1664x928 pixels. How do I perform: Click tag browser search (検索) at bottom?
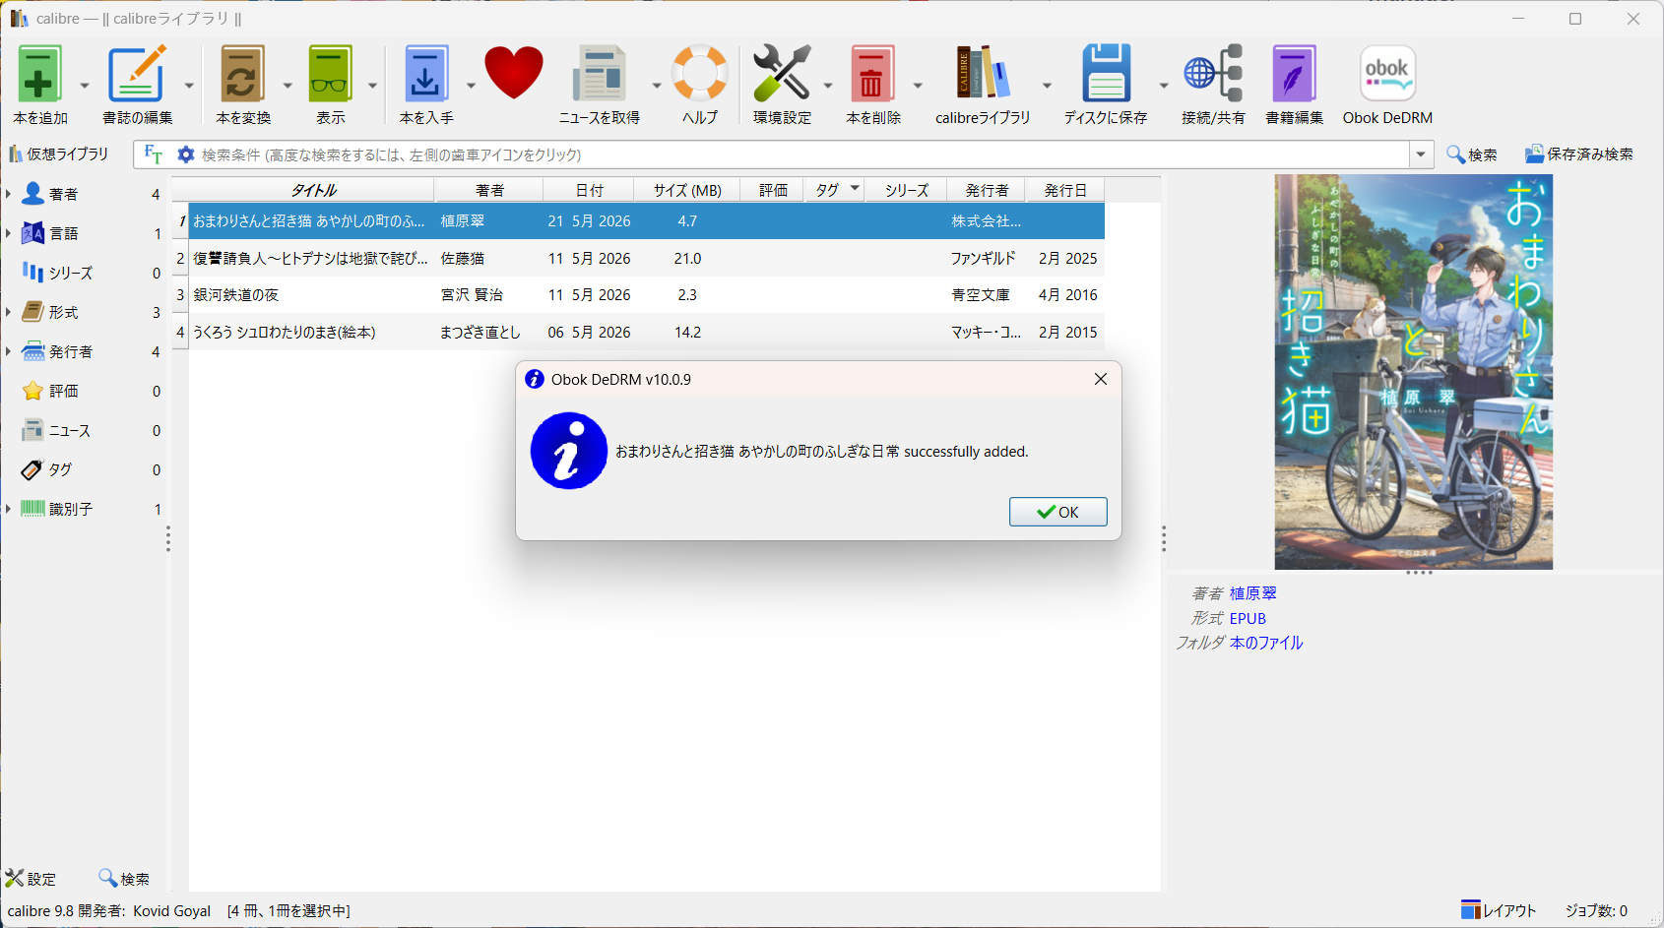coord(124,879)
